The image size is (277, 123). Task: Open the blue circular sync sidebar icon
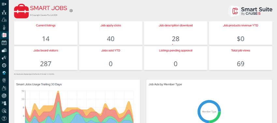tap(4, 73)
